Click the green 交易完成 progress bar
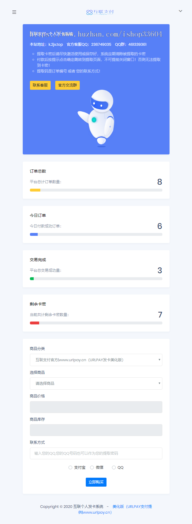 pos(32,278)
